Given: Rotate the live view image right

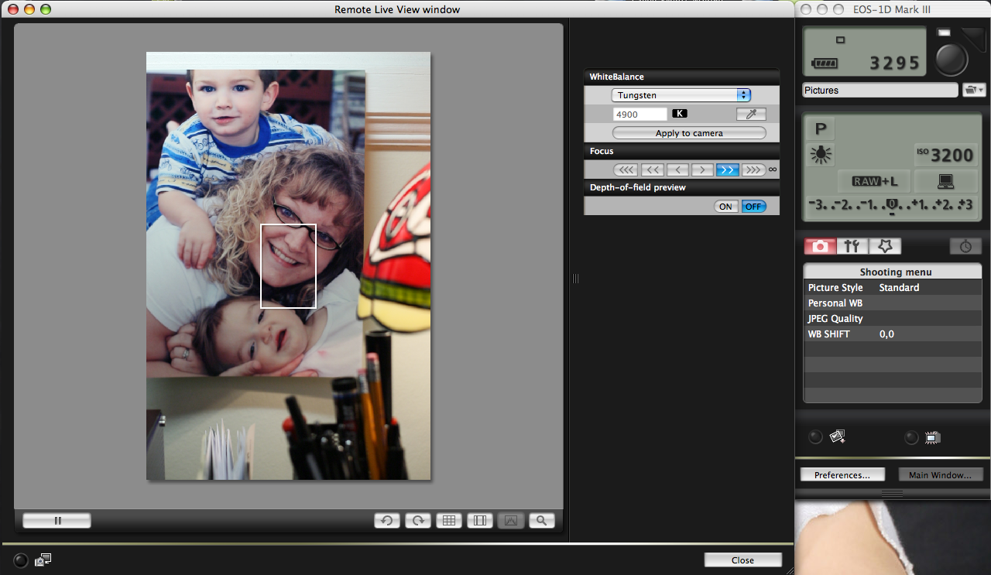Looking at the screenshot, I should (417, 521).
